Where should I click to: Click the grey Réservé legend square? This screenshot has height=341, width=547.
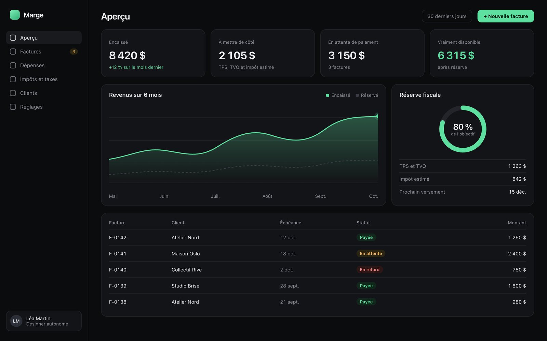tap(357, 95)
